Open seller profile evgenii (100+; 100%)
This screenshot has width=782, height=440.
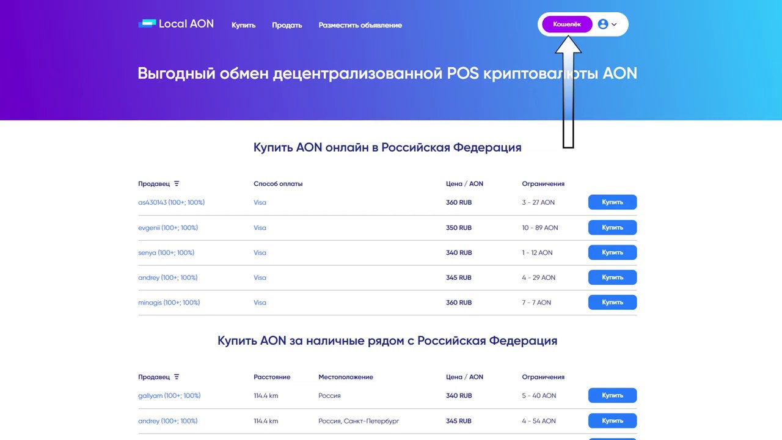click(168, 227)
